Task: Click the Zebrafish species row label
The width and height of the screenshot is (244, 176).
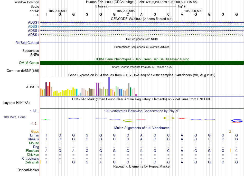Action: (x=32, y=162)
